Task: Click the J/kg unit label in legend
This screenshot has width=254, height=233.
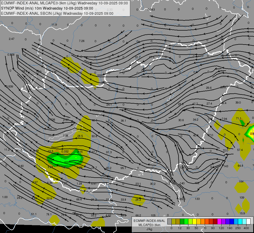Action: [149, 229]
